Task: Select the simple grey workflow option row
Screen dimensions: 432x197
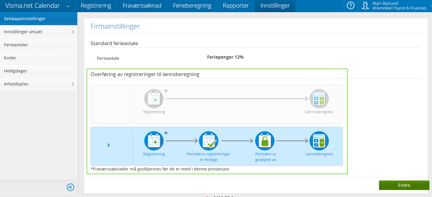Action: [217, 104]
